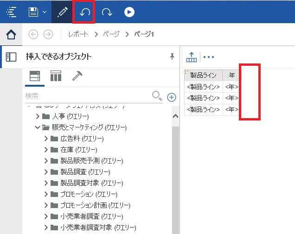Collapse the 販売とマーケティング (クエリー) folder
295x234 pixels.
point(38,127)
